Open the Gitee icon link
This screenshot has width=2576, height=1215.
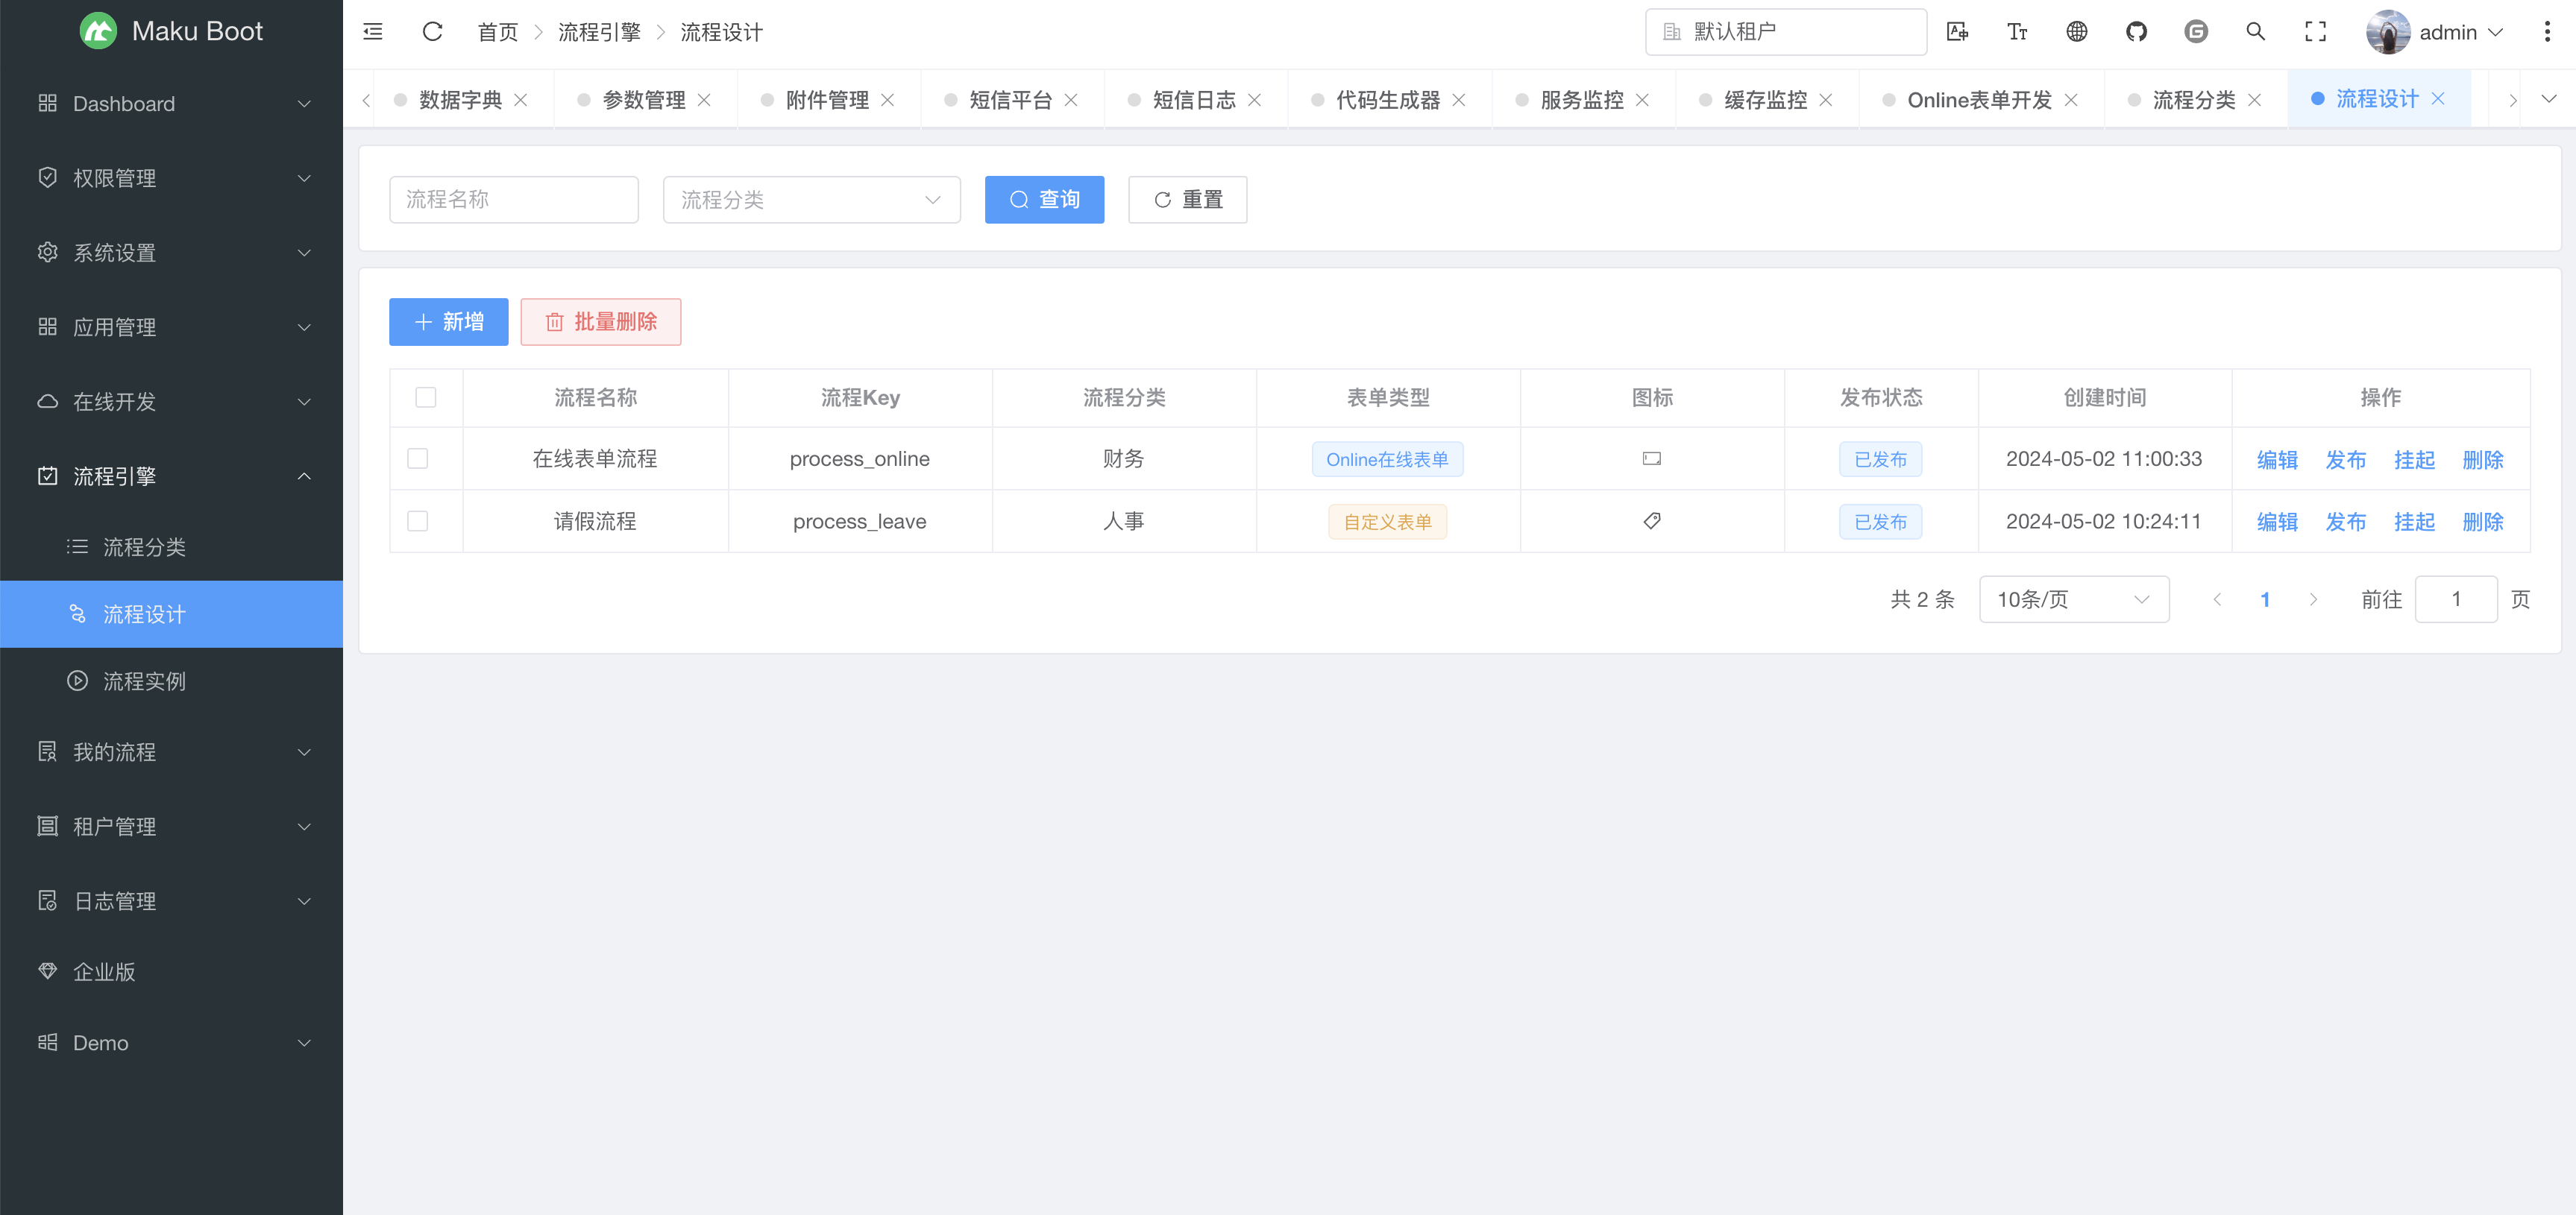pyautogui.click(x=2196, y=32)
